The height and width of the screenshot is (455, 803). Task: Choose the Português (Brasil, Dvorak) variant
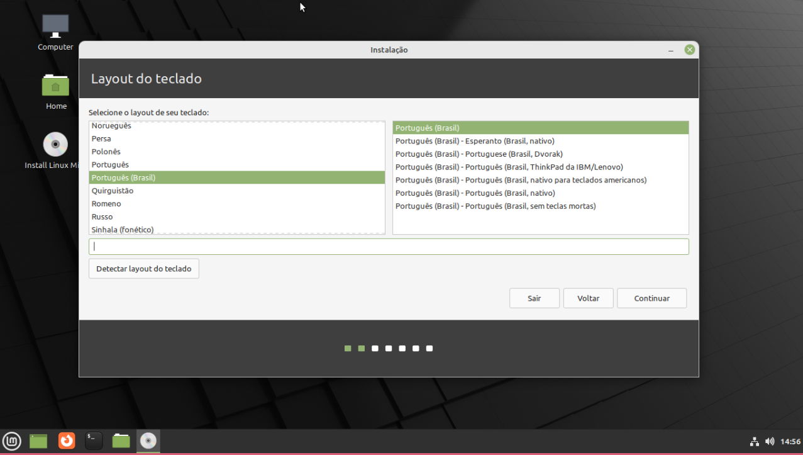479,154
